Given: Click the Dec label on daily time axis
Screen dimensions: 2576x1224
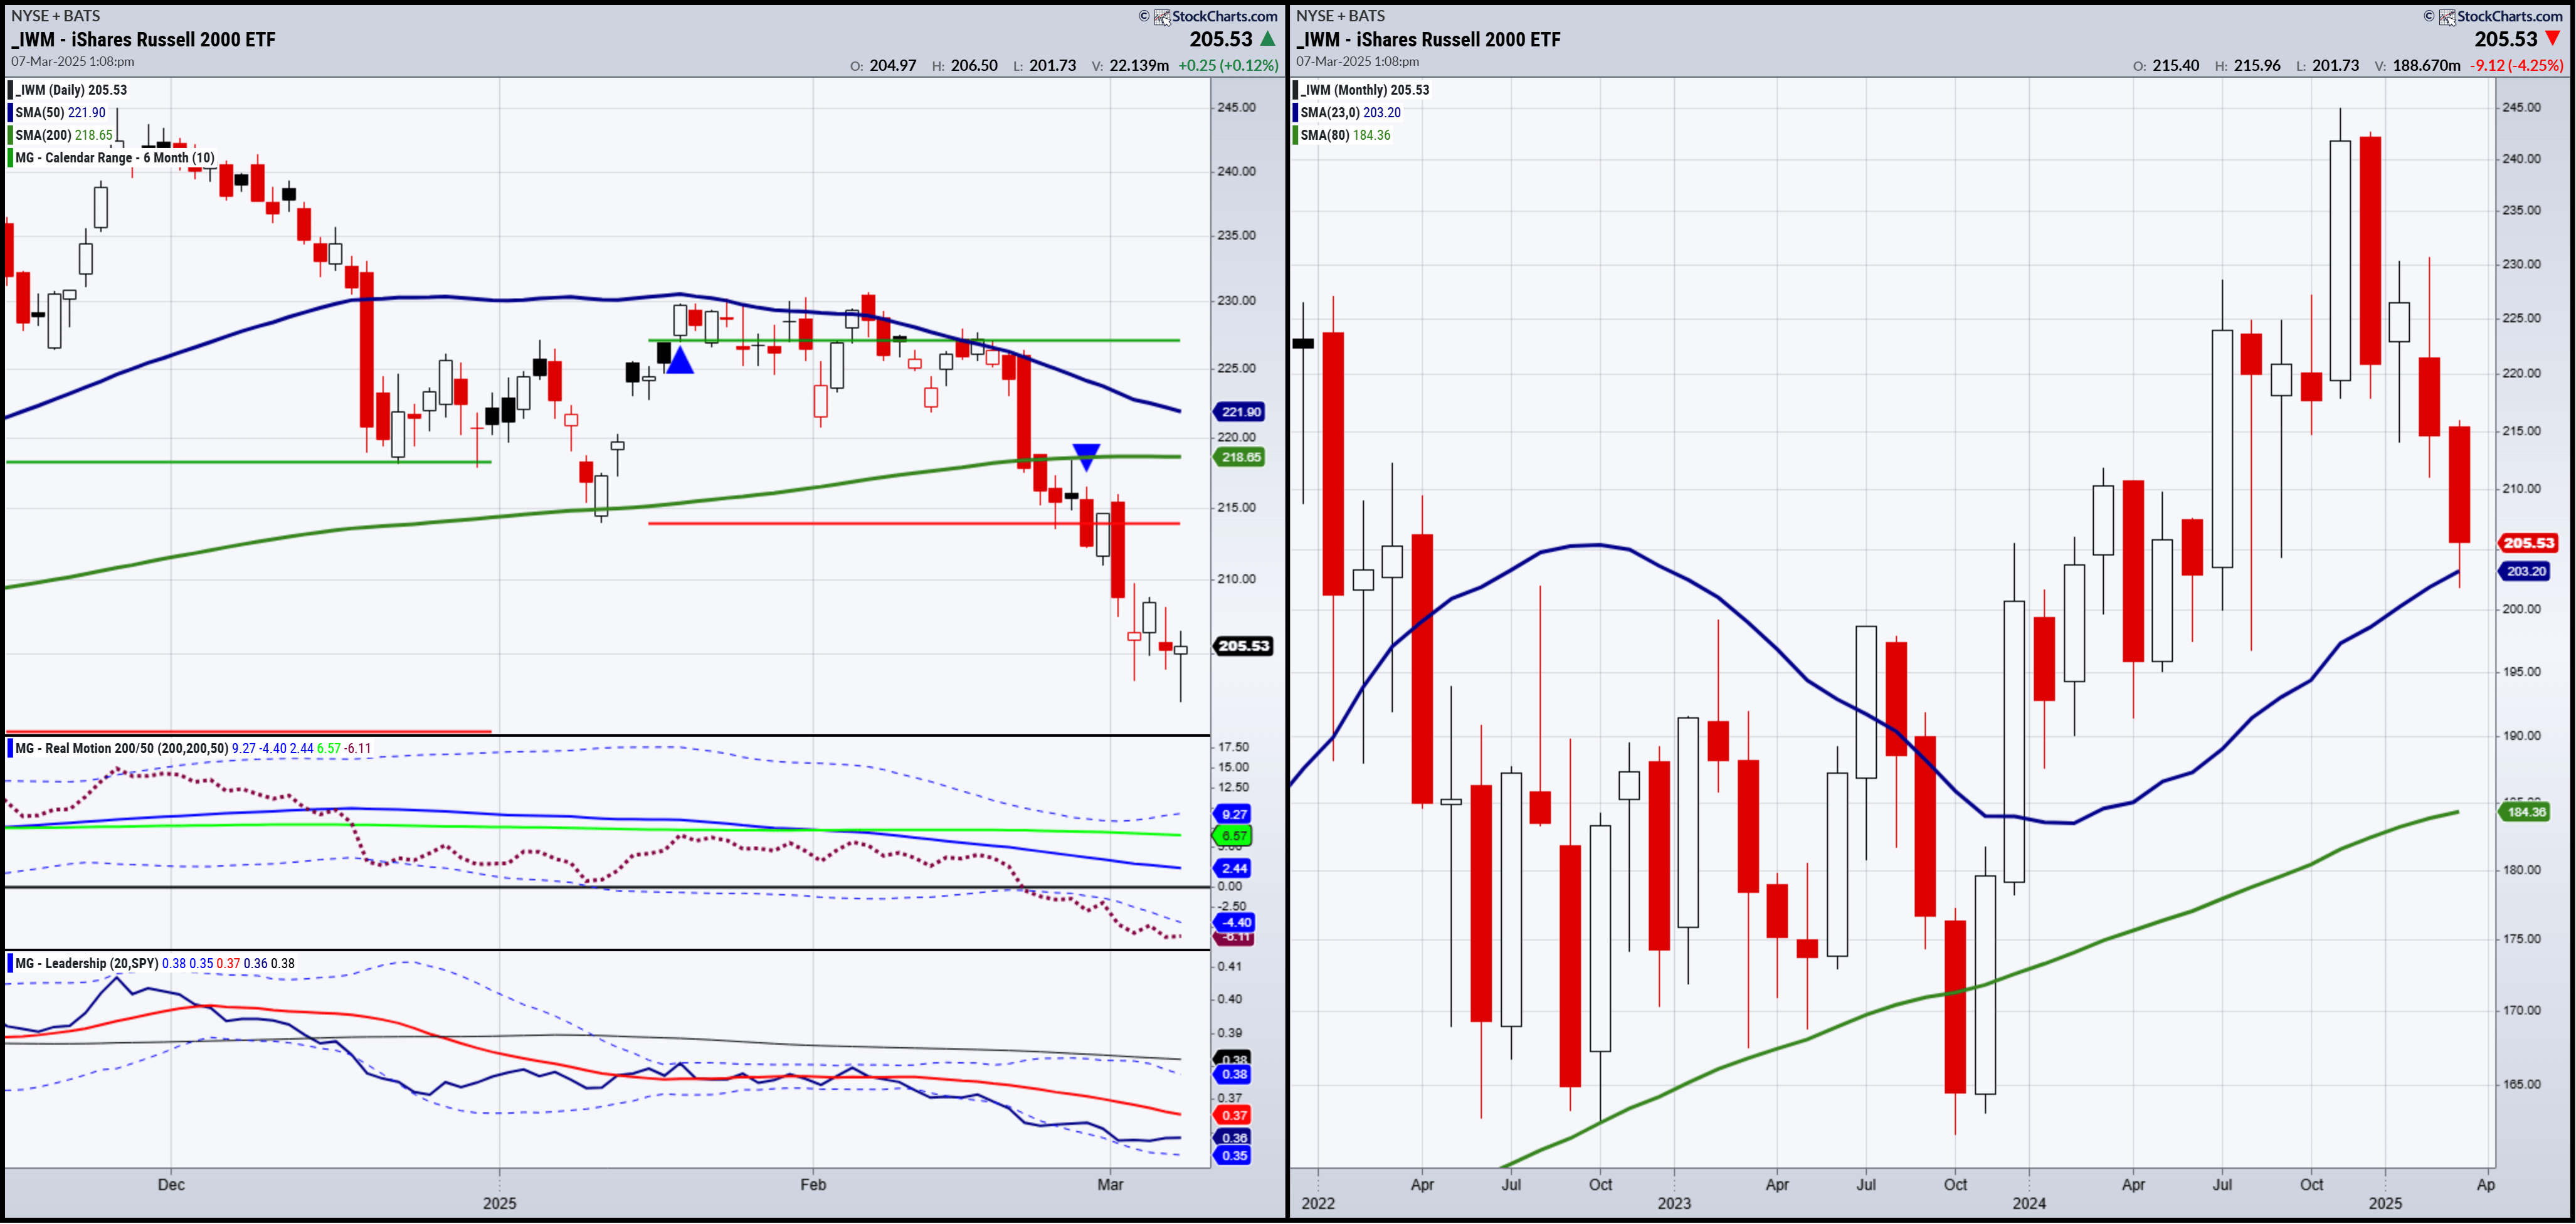Looking at the screenshot, I should [171, 1185].
